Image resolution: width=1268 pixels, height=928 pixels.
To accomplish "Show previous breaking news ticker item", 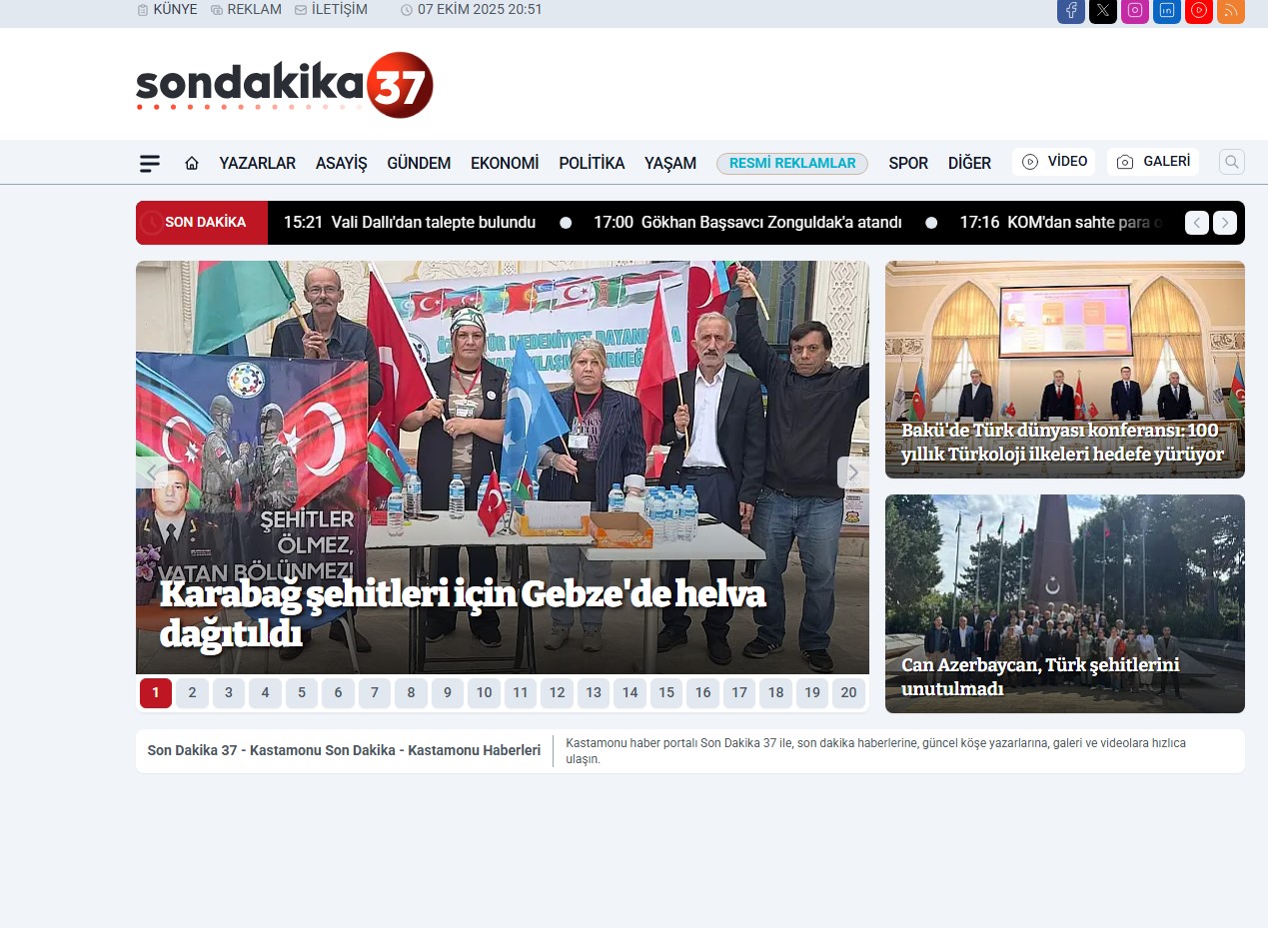I will (x=1196, y=223).
